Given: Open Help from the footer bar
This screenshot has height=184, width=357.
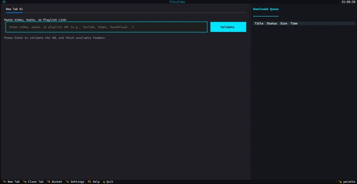Looking at the screenshot, I should tap(94, 182).
